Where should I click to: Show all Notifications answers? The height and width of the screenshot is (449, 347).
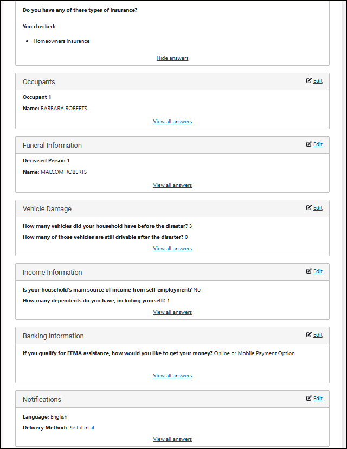(172, 439)
